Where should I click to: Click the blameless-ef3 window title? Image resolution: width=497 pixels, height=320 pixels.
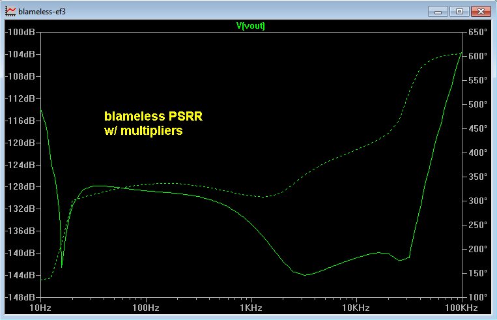pyautogui.click(x=42, y=12)
